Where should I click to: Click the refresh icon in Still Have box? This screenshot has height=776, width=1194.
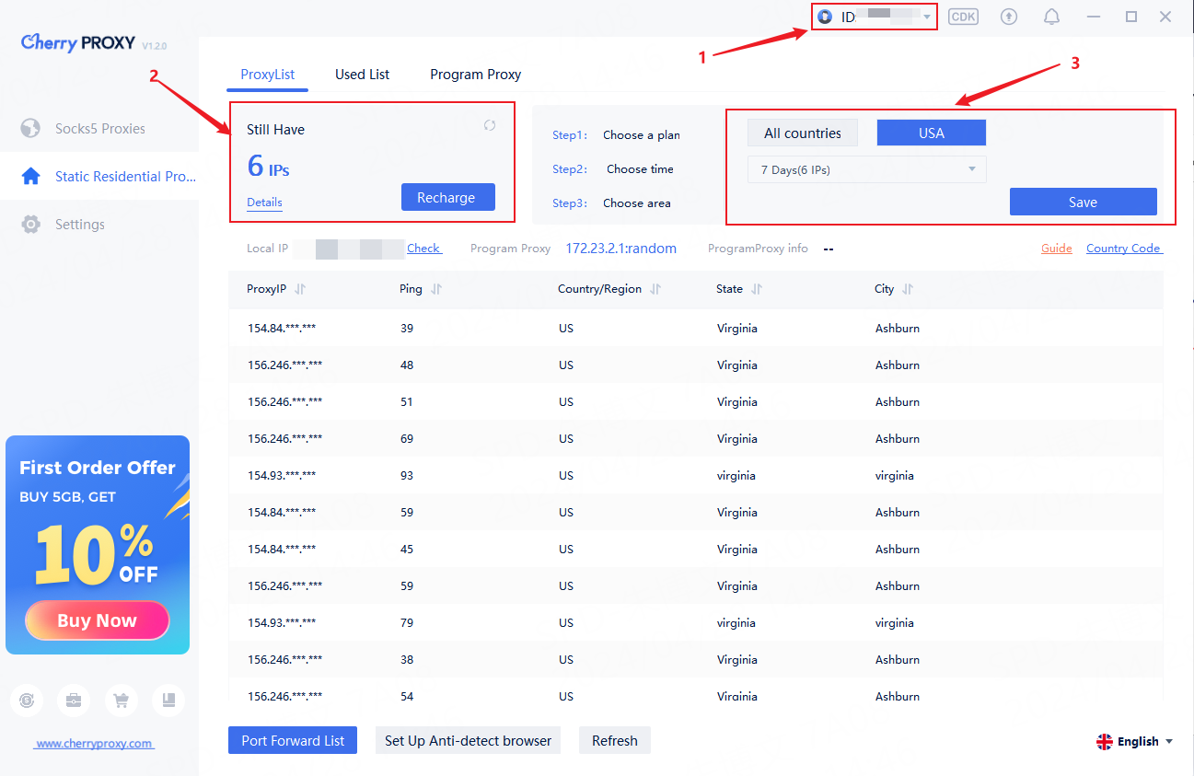click(490, 126)
